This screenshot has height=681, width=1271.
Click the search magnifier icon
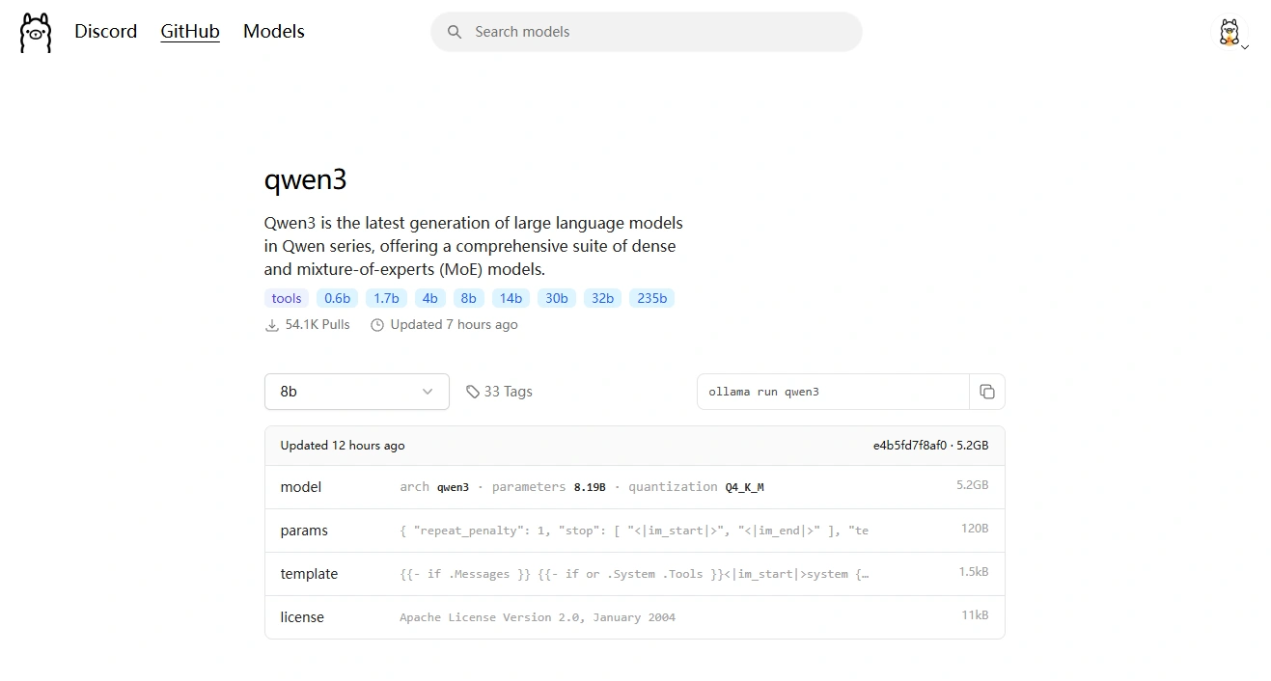(x=455, y=32)
